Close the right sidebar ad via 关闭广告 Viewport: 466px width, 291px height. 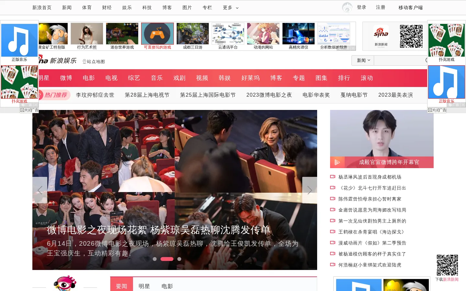437,110
